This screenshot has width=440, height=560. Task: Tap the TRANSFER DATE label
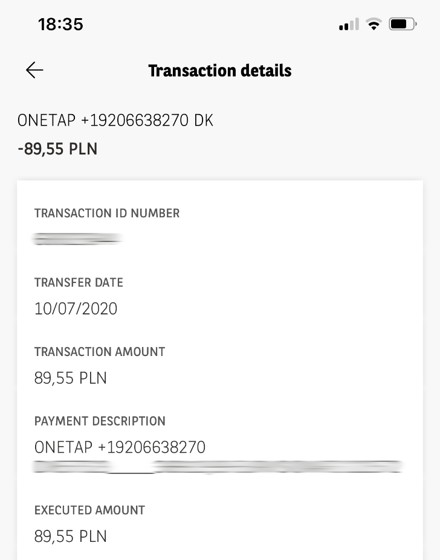pos(79,282)
